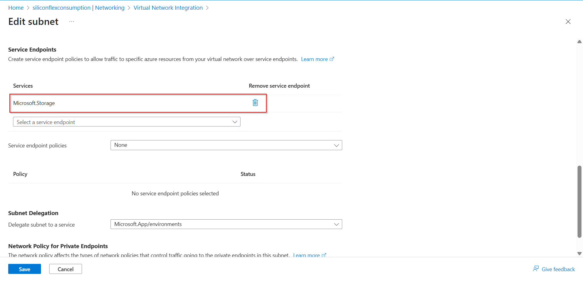Cancel editing the subnet

tap(65, 269)
